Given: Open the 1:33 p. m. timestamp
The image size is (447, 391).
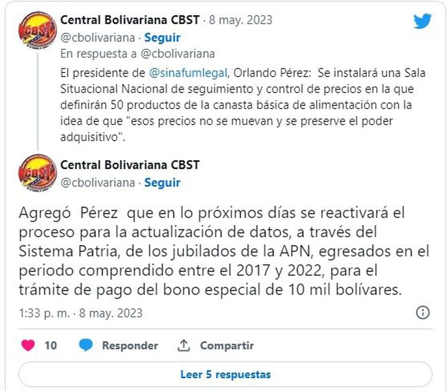Looking at the screenshot, I should pyautogui.click(x=44, y=313).
